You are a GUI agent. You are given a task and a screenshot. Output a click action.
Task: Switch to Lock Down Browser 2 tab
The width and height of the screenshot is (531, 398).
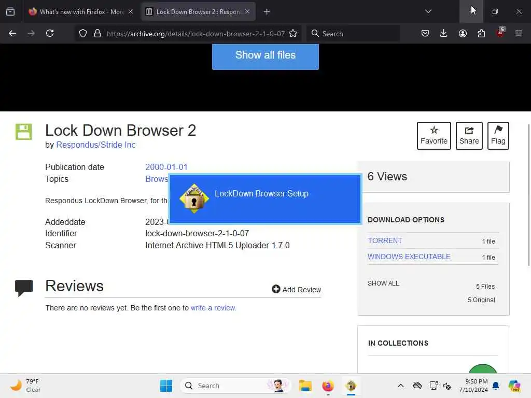pos(199,11)
